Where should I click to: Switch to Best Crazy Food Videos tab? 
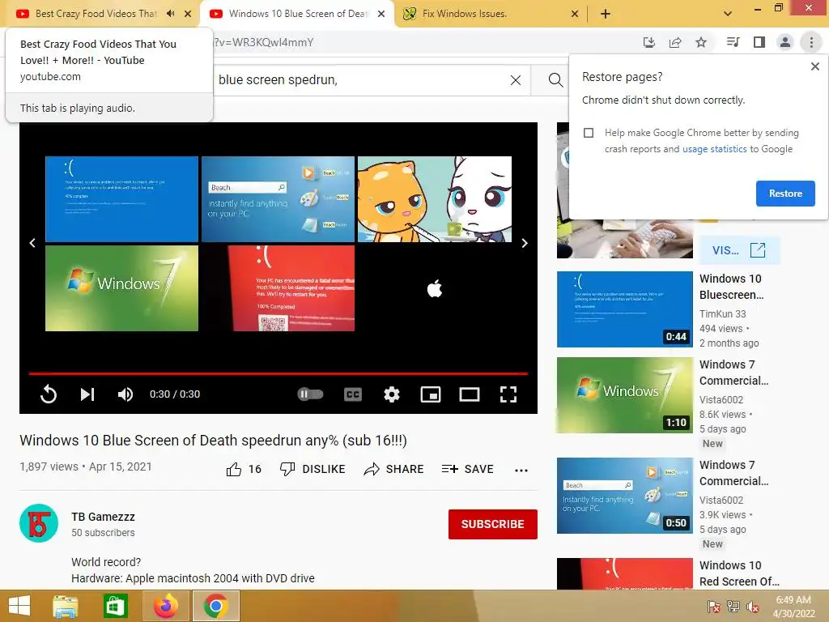(96, 14)
